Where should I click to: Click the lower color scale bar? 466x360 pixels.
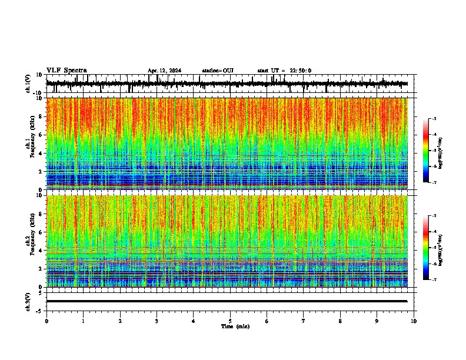(426, 248)
